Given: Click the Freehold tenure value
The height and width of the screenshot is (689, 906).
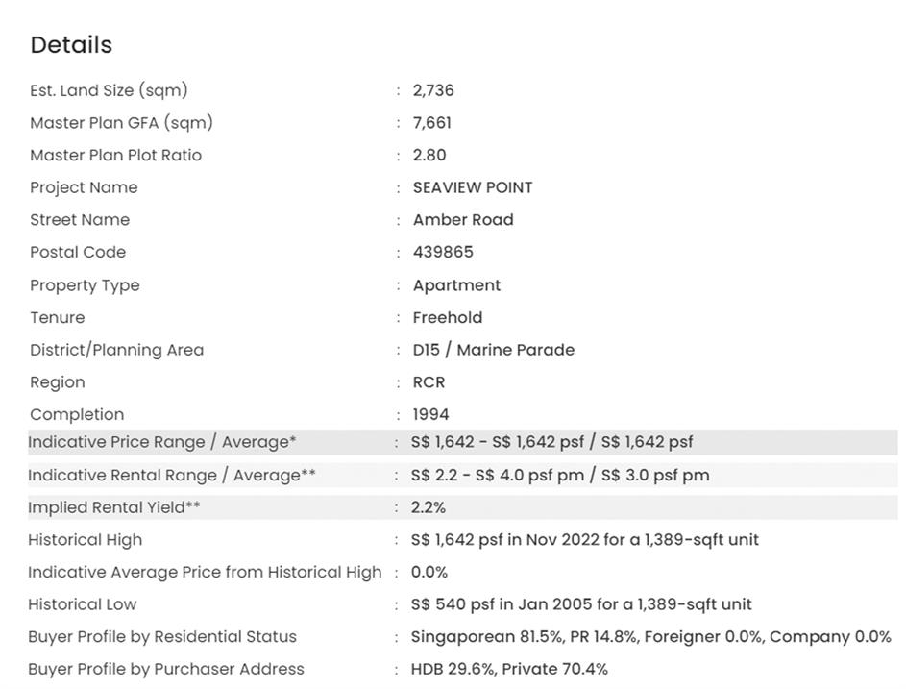Looking at the screenshot, I should point(448,317).
